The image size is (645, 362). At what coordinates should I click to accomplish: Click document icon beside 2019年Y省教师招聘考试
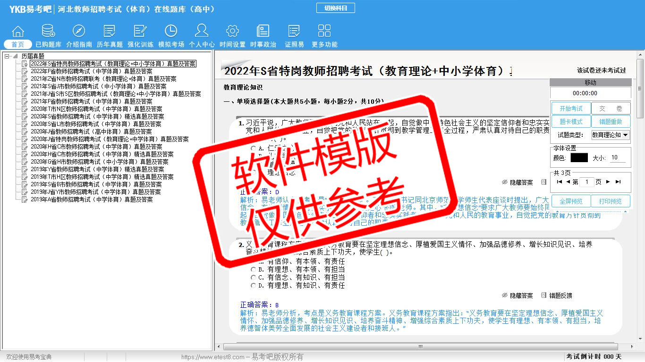(x=25, y=169)
